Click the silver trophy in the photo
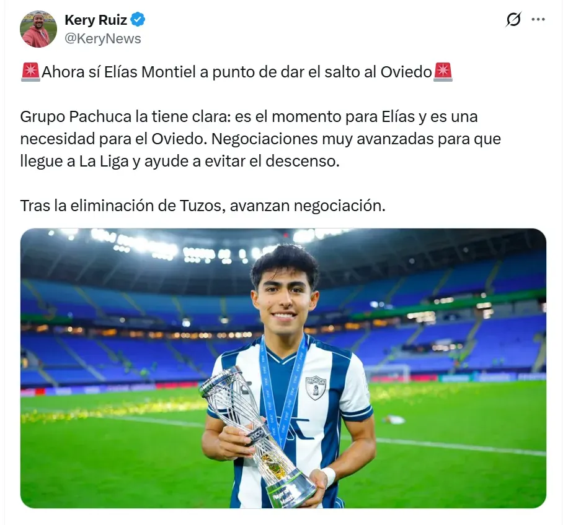Image resolution: width=568 pixels, height=525 pixels. pyautogui.click(x=258, y=436)
